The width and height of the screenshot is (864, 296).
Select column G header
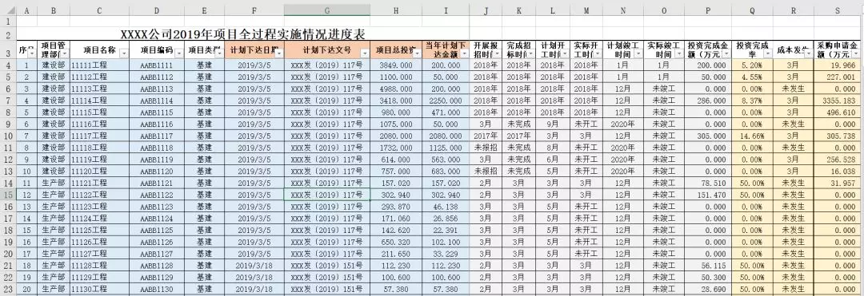[327, 10]
